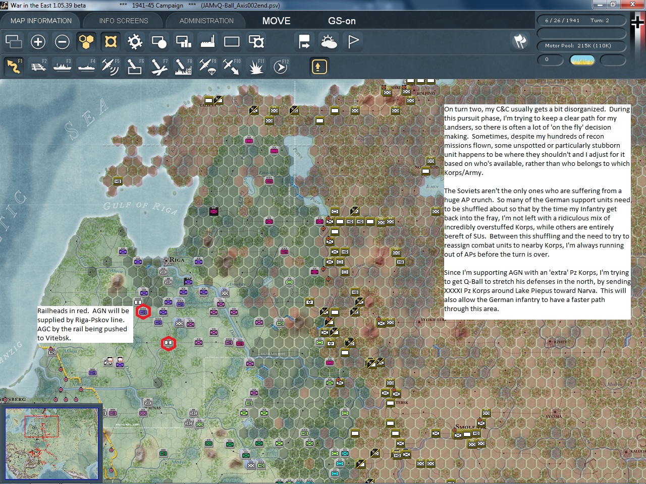This screenshot has width=646, height=484.
Task: Select the F8 bomb city mode
Action: click(183, 67)
